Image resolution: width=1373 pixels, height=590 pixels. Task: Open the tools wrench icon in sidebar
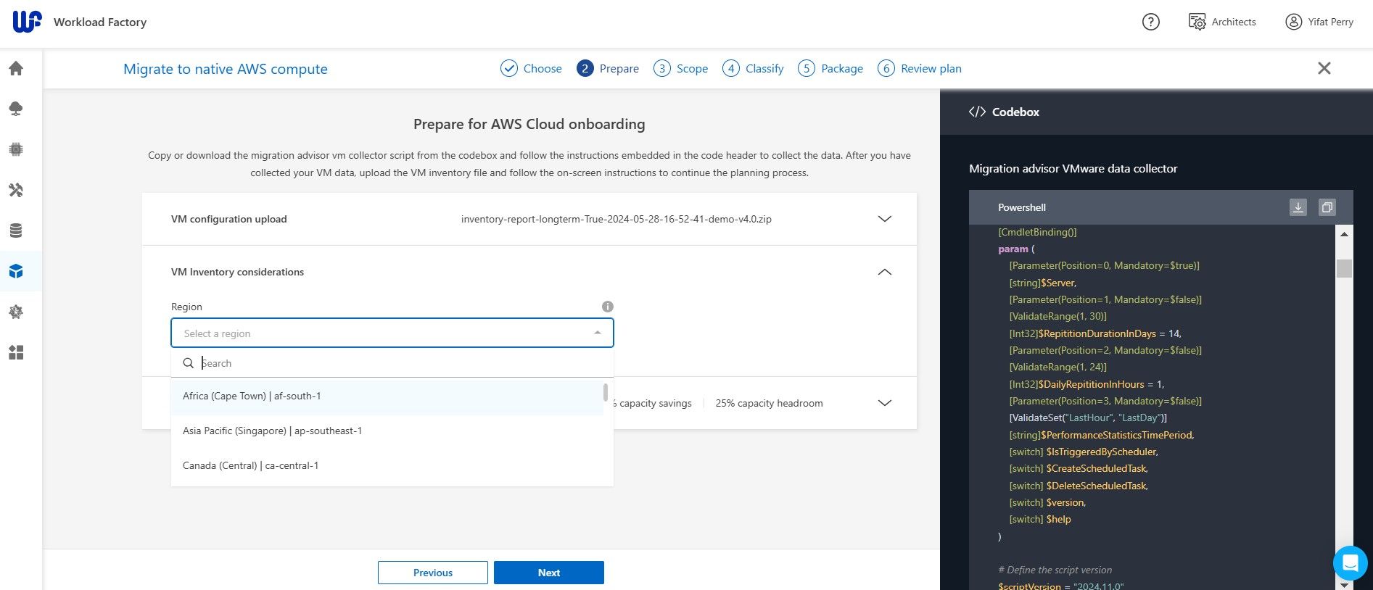(16, 190)
